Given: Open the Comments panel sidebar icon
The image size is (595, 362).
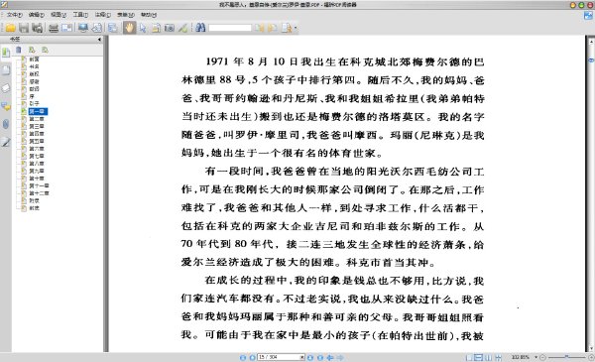Looking at the screenshot, I should coord(6,106).
